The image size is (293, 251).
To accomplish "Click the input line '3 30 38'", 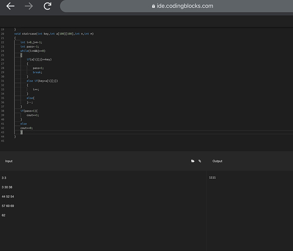I will click(7, 187).
